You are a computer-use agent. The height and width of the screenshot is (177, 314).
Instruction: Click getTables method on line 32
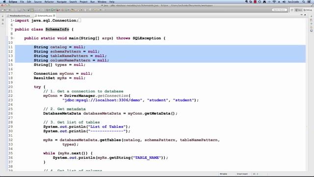point(110,140)
